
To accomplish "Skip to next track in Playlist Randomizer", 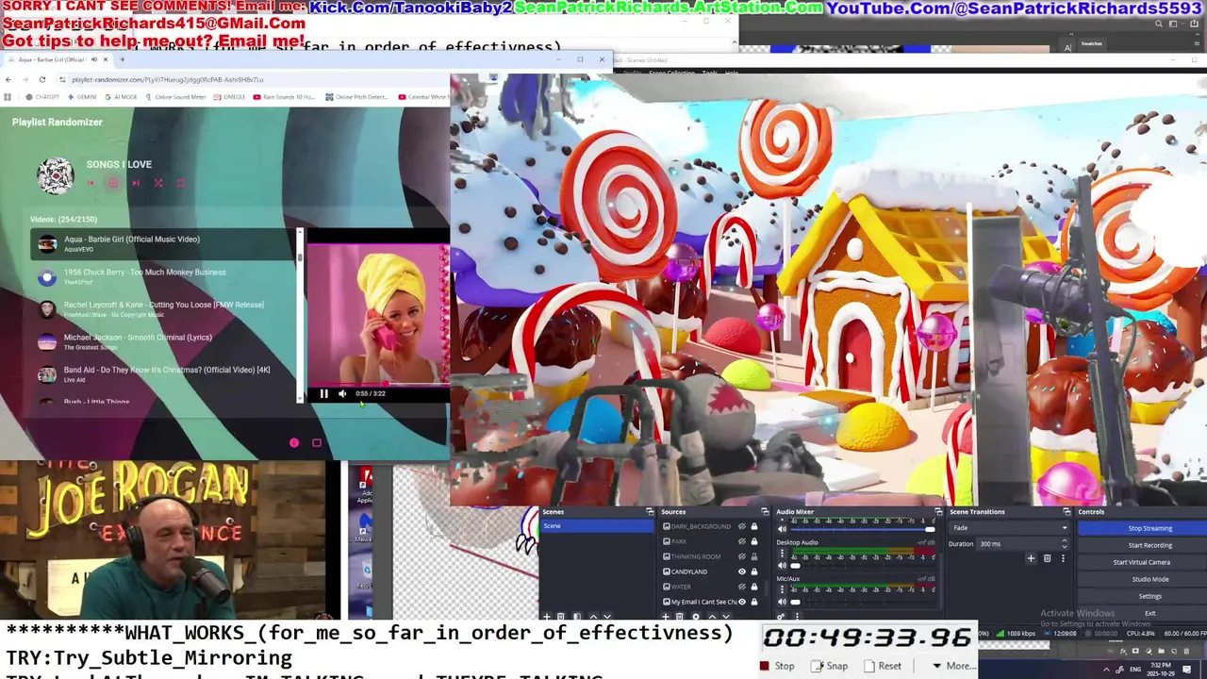I will coord(136,183).
